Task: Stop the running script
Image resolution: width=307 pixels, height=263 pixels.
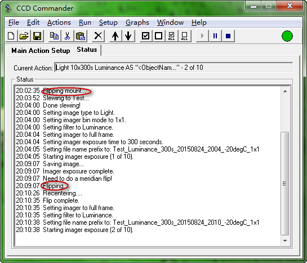Action: tap(228, 36)
